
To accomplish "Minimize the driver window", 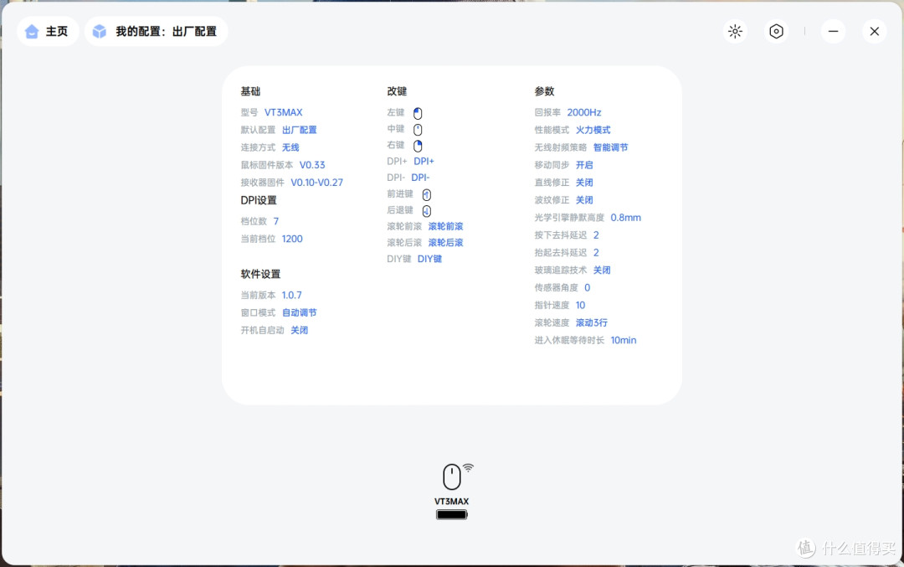I will (833, 31).
